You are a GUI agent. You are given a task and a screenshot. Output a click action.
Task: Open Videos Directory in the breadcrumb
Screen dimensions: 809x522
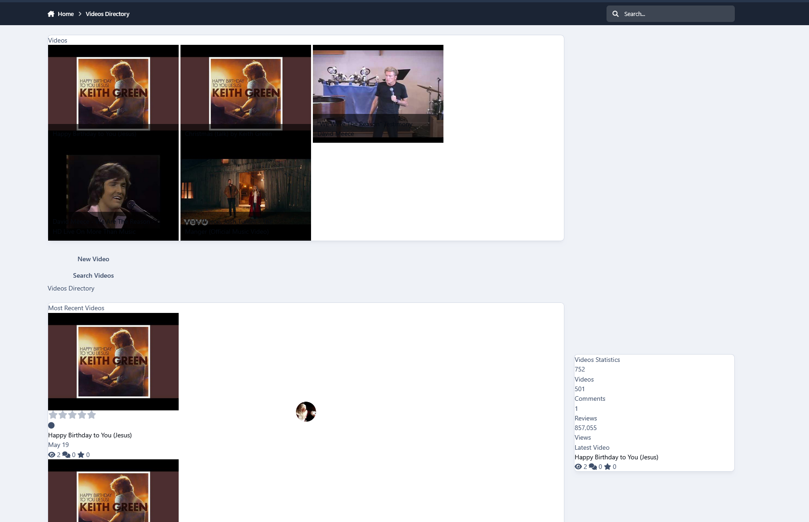click(x=107, y=14)
